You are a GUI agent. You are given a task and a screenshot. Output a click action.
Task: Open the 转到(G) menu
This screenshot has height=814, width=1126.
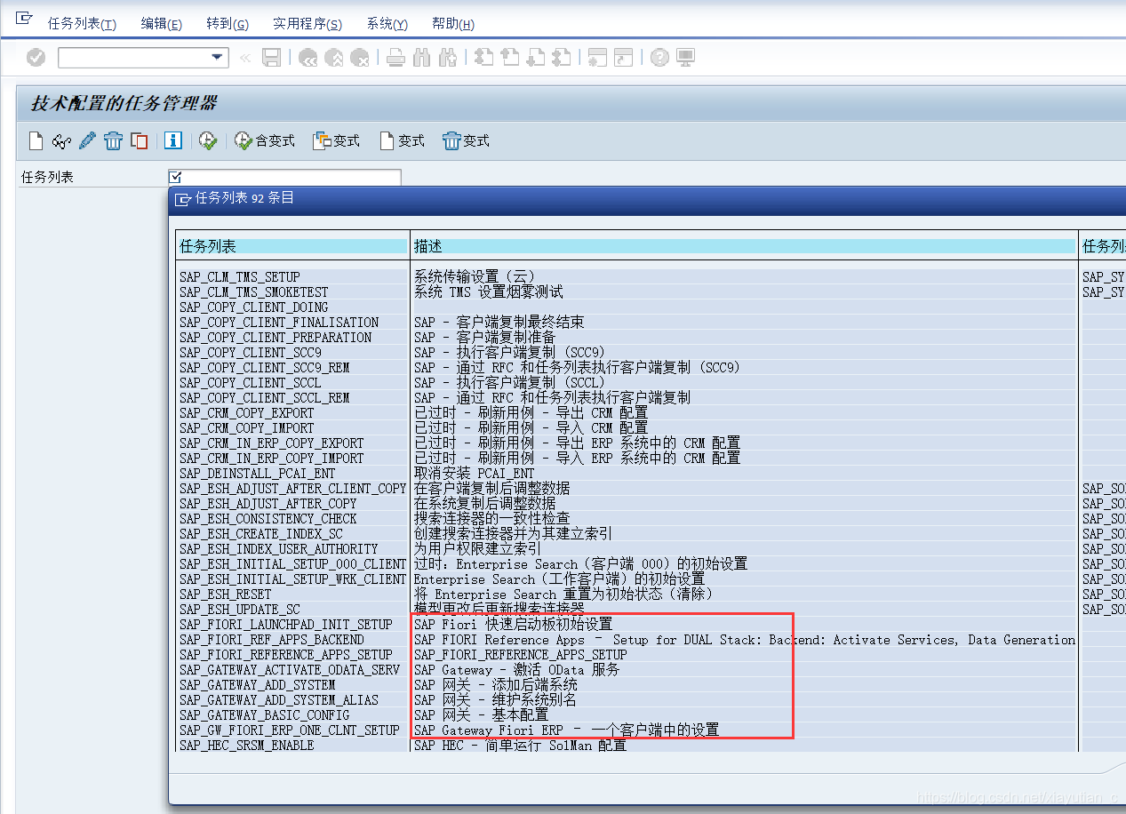click(228, 24)
